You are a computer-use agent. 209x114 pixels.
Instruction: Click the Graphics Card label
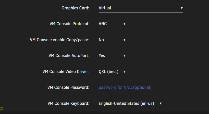click(x=75, y=8)
